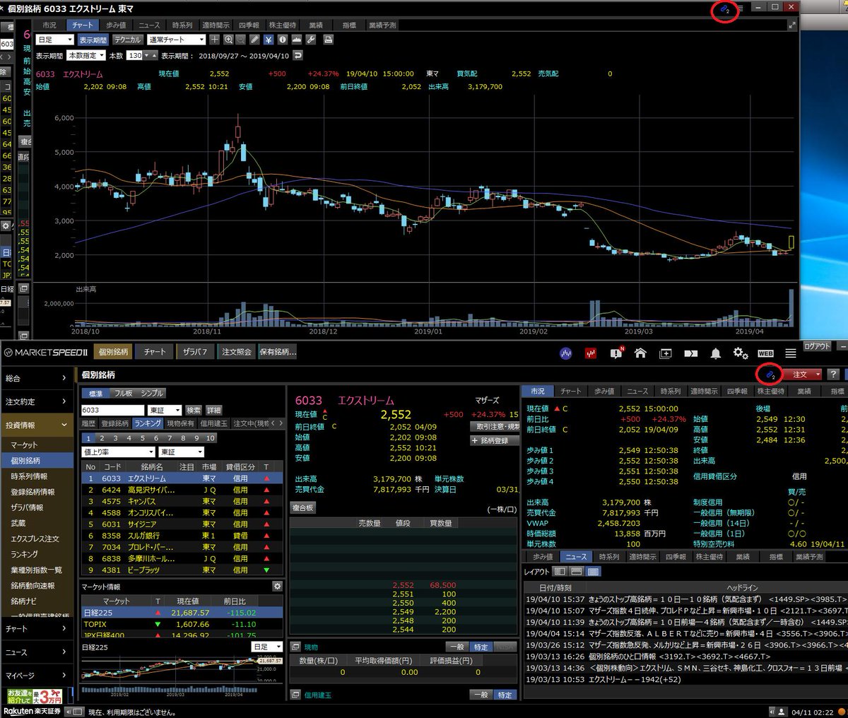Reset display period with return arrow icon
848x718 pixels.
[x=298, y=55]
